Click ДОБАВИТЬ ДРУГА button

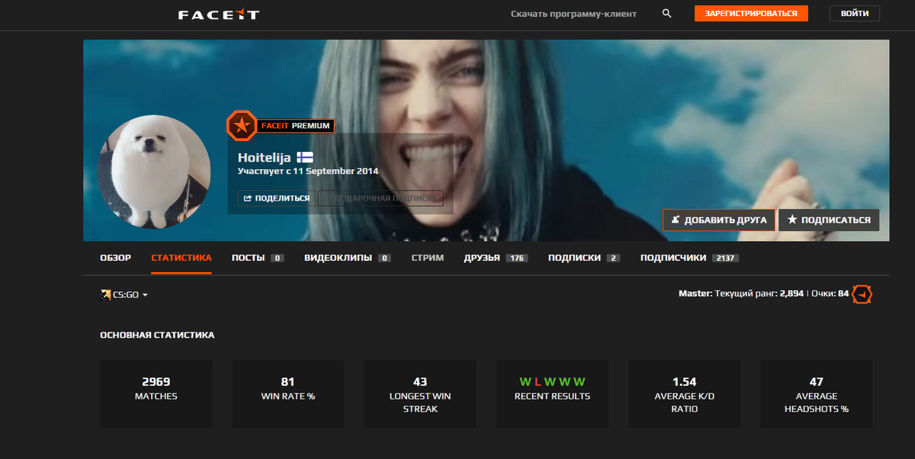(x=719, y=220)
